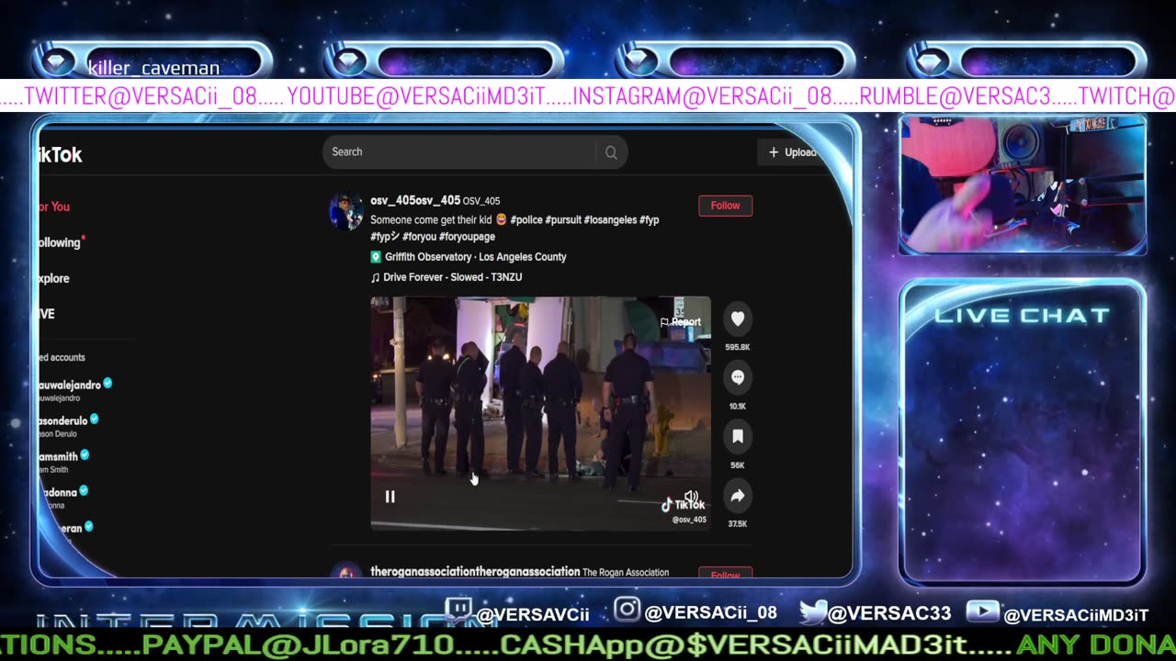Click the killer_caveman name badge
Viewport: 1176px width, 661px height.
(153, 68)
